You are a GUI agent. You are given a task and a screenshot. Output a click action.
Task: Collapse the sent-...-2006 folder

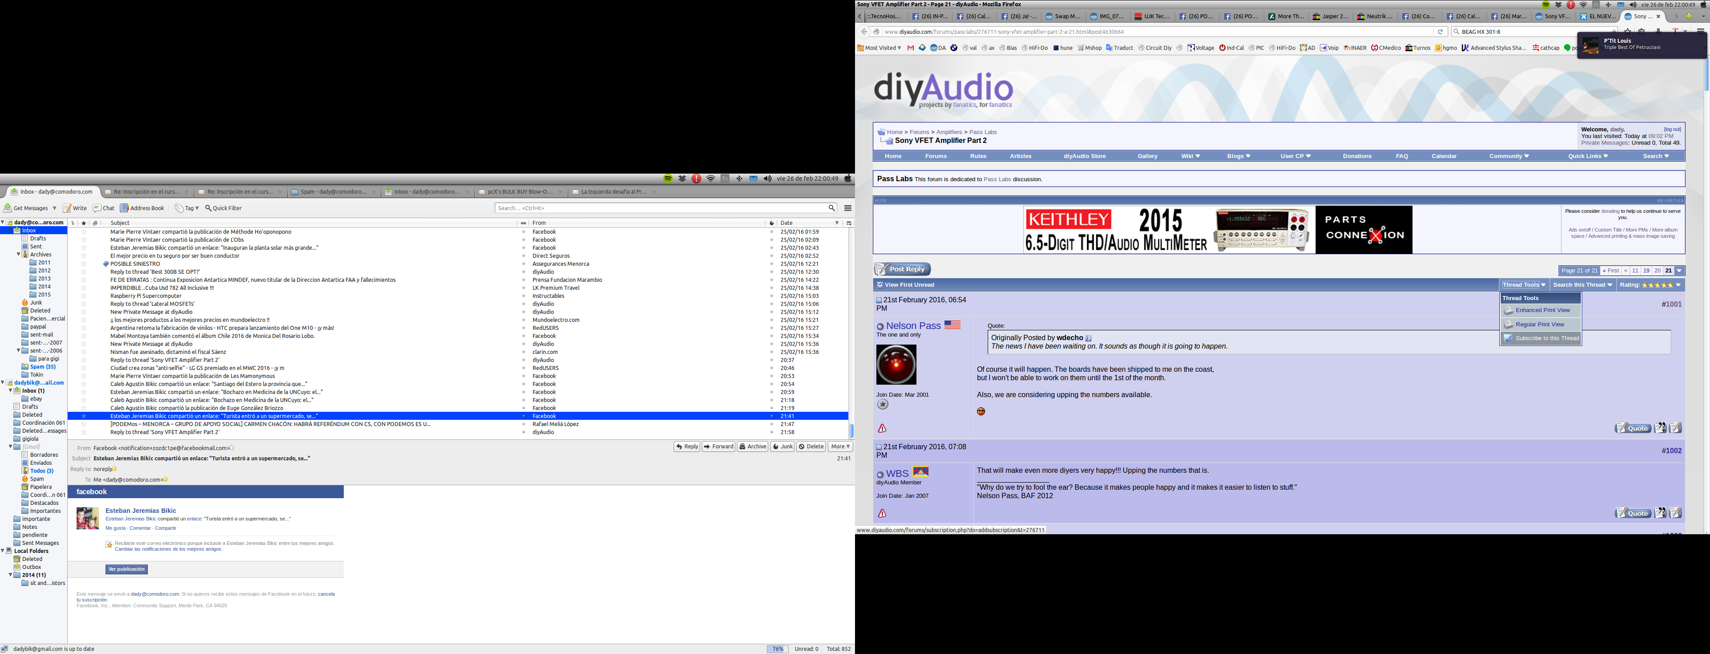(x=19, y=350)
